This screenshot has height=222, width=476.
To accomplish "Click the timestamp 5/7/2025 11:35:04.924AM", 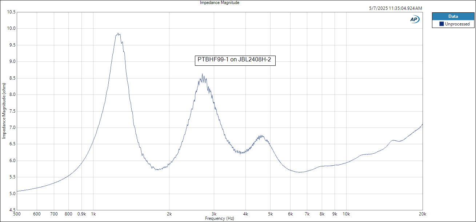I will click(x=395, y=8).
